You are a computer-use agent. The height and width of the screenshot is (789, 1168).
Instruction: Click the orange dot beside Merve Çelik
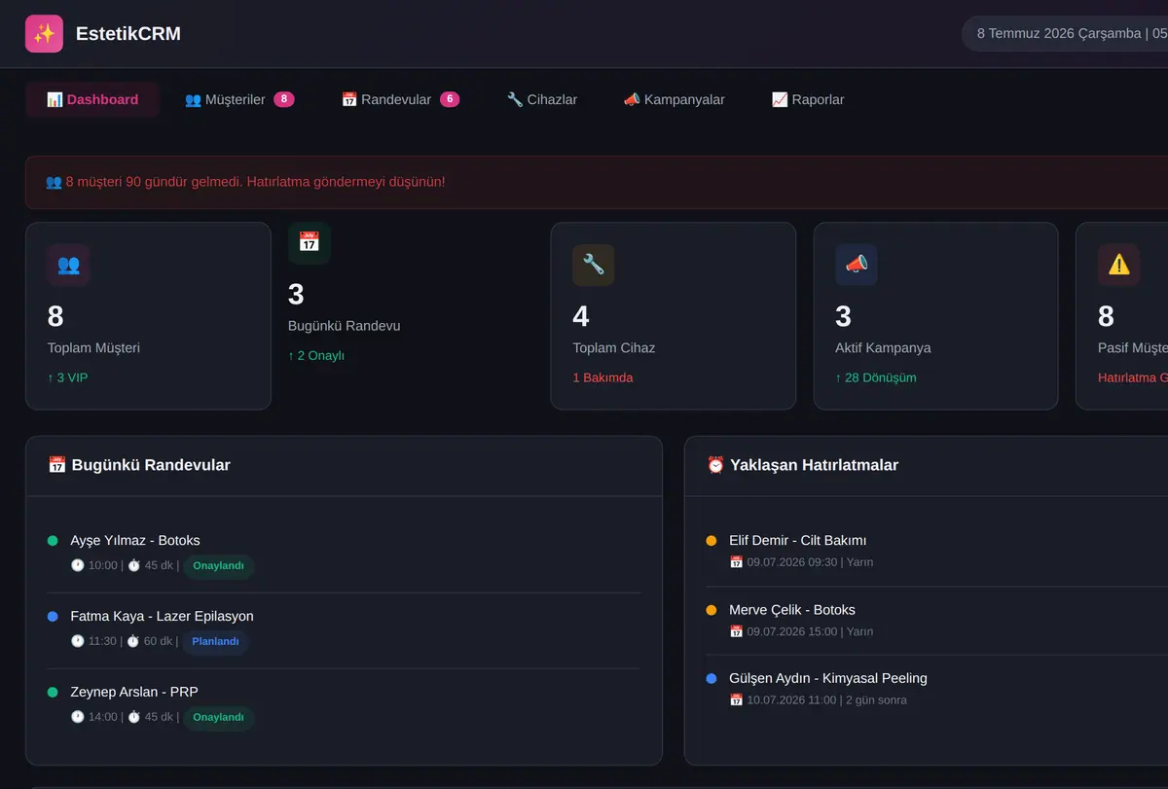tap(712, 610)
